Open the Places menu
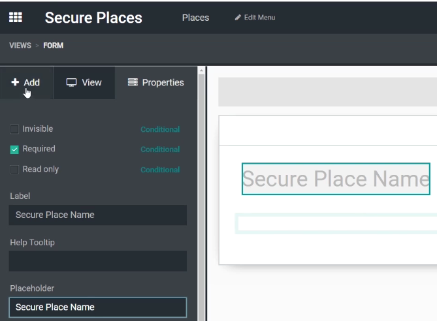 pos(195,18)
